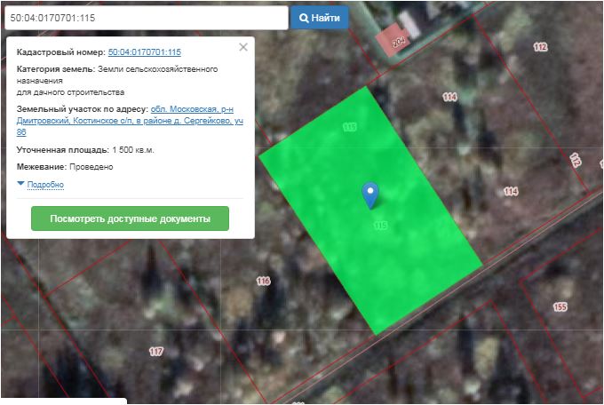Close the cadastral info panel
The width and height of the screenshot is (604, 405).
pos(243,48)
